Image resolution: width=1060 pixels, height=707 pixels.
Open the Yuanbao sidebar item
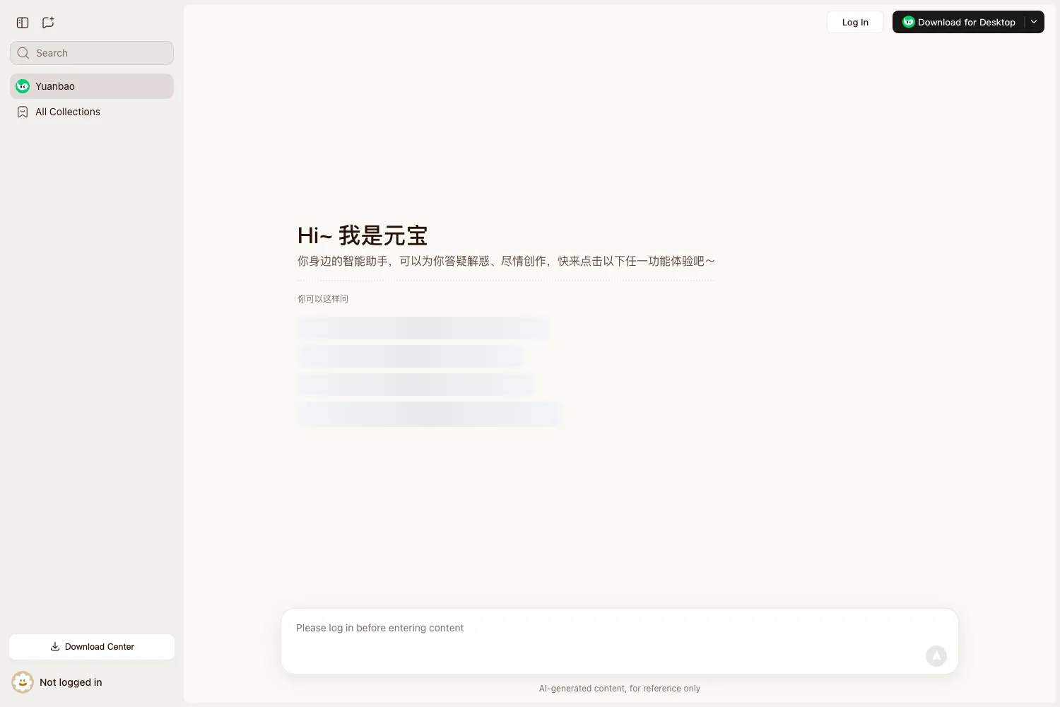92,86
